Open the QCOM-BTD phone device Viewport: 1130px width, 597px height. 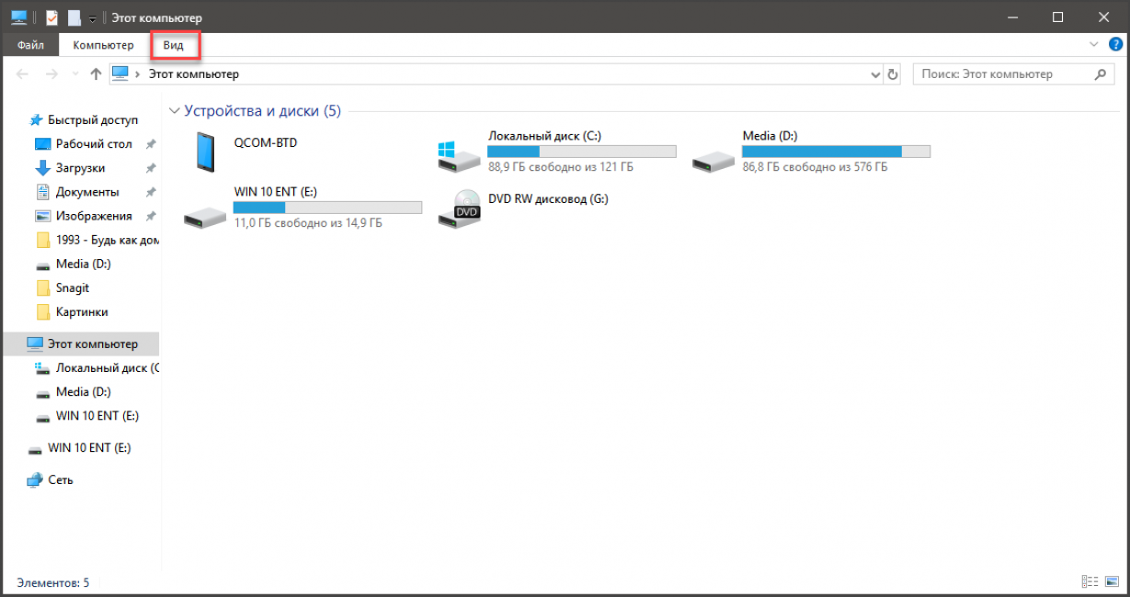[205, 152]
